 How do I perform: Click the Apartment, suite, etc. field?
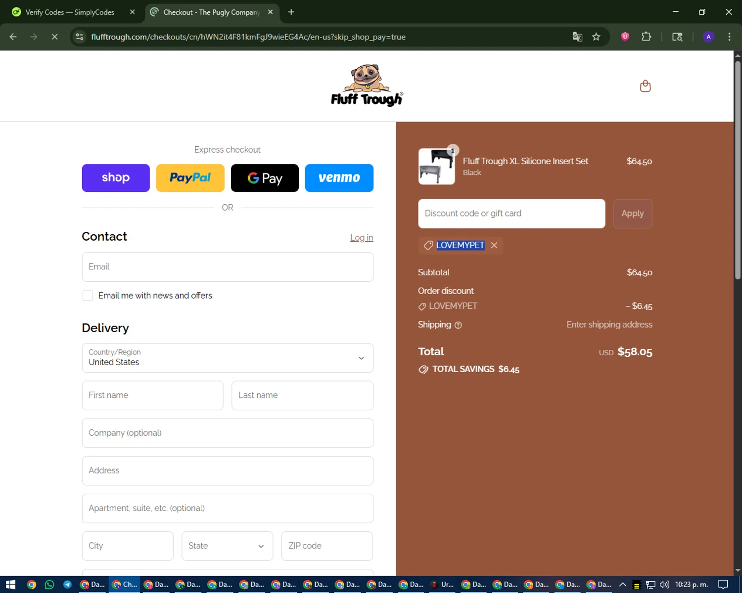tap(228, 508)
